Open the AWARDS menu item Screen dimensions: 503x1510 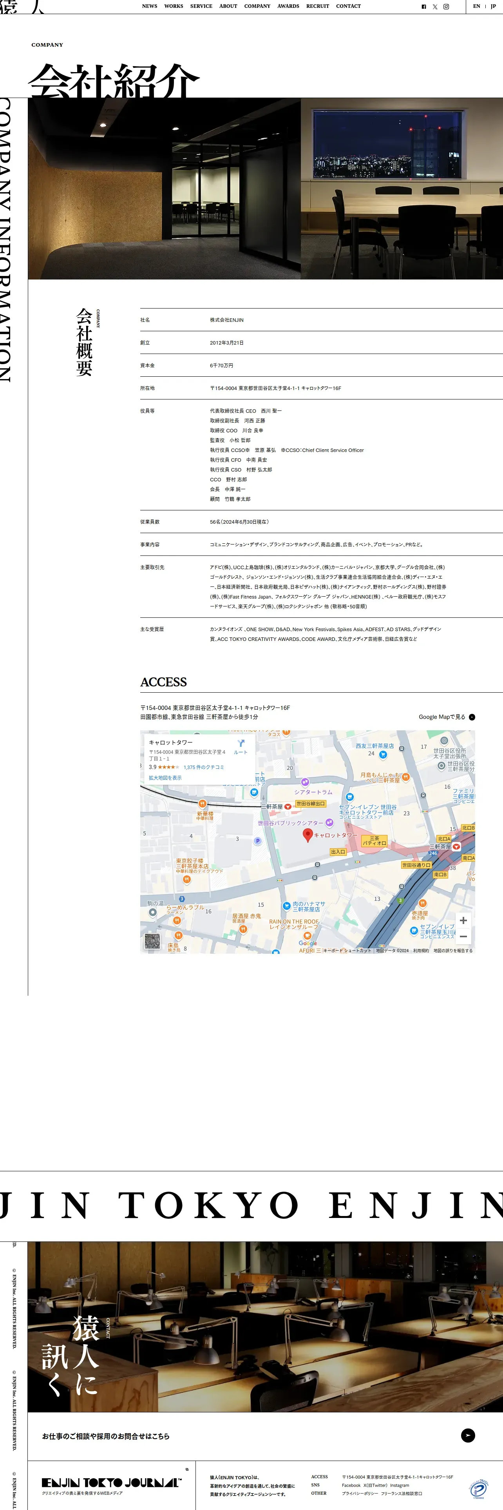point(288,6)
